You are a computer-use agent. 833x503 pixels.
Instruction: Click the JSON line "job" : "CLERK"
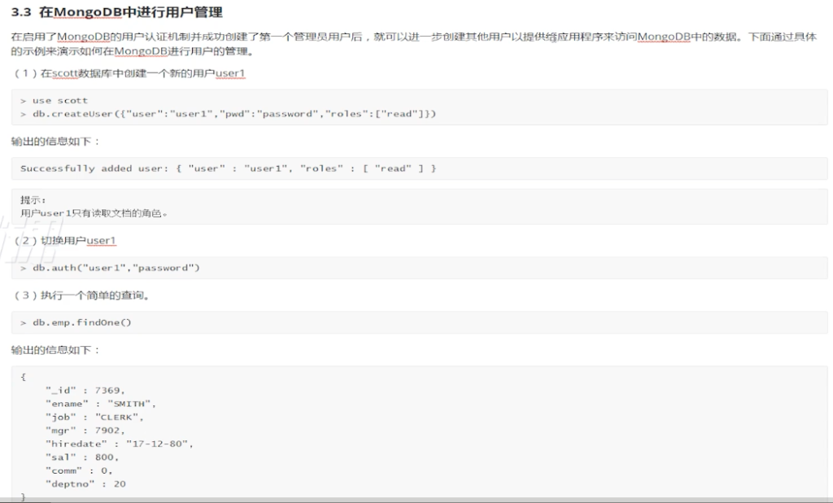tap(94, 417)
